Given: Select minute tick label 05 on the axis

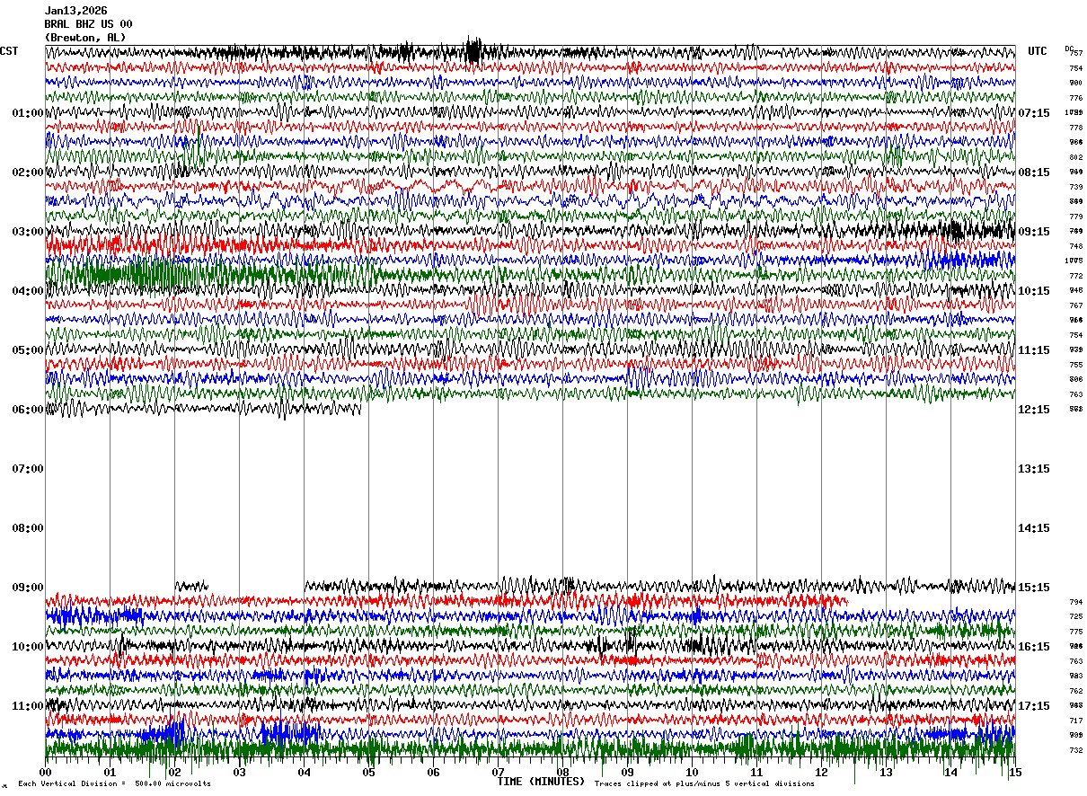Looking at the screenshot, I should (x=368, y=773).
